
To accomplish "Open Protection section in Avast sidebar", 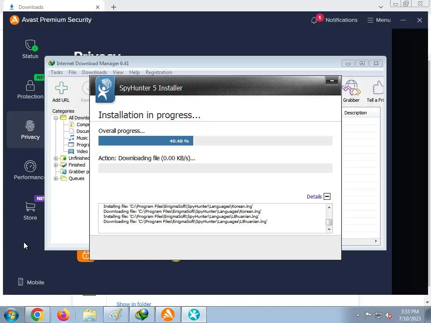I will (30, 90).
